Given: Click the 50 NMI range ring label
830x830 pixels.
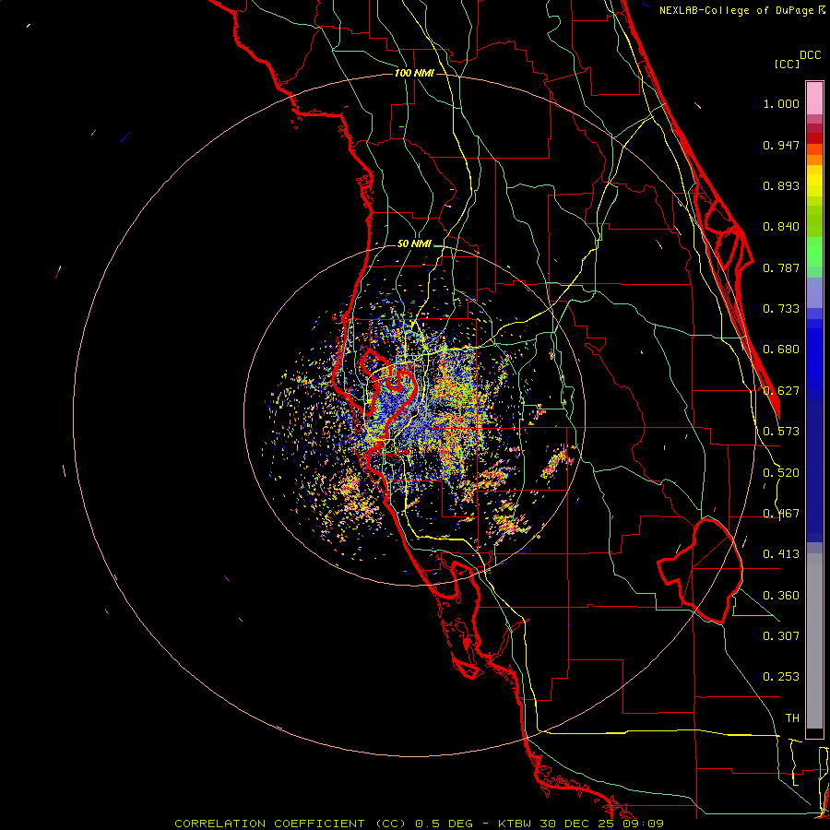Looking at the screenshot, I should (414, 244).
